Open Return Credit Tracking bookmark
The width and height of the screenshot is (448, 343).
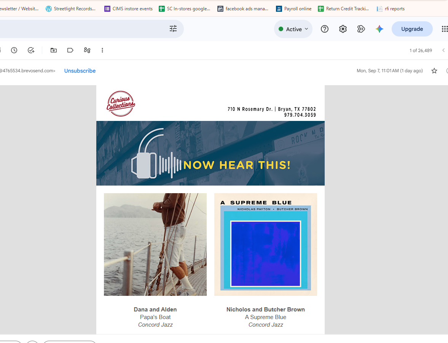(x=343, y=9)
